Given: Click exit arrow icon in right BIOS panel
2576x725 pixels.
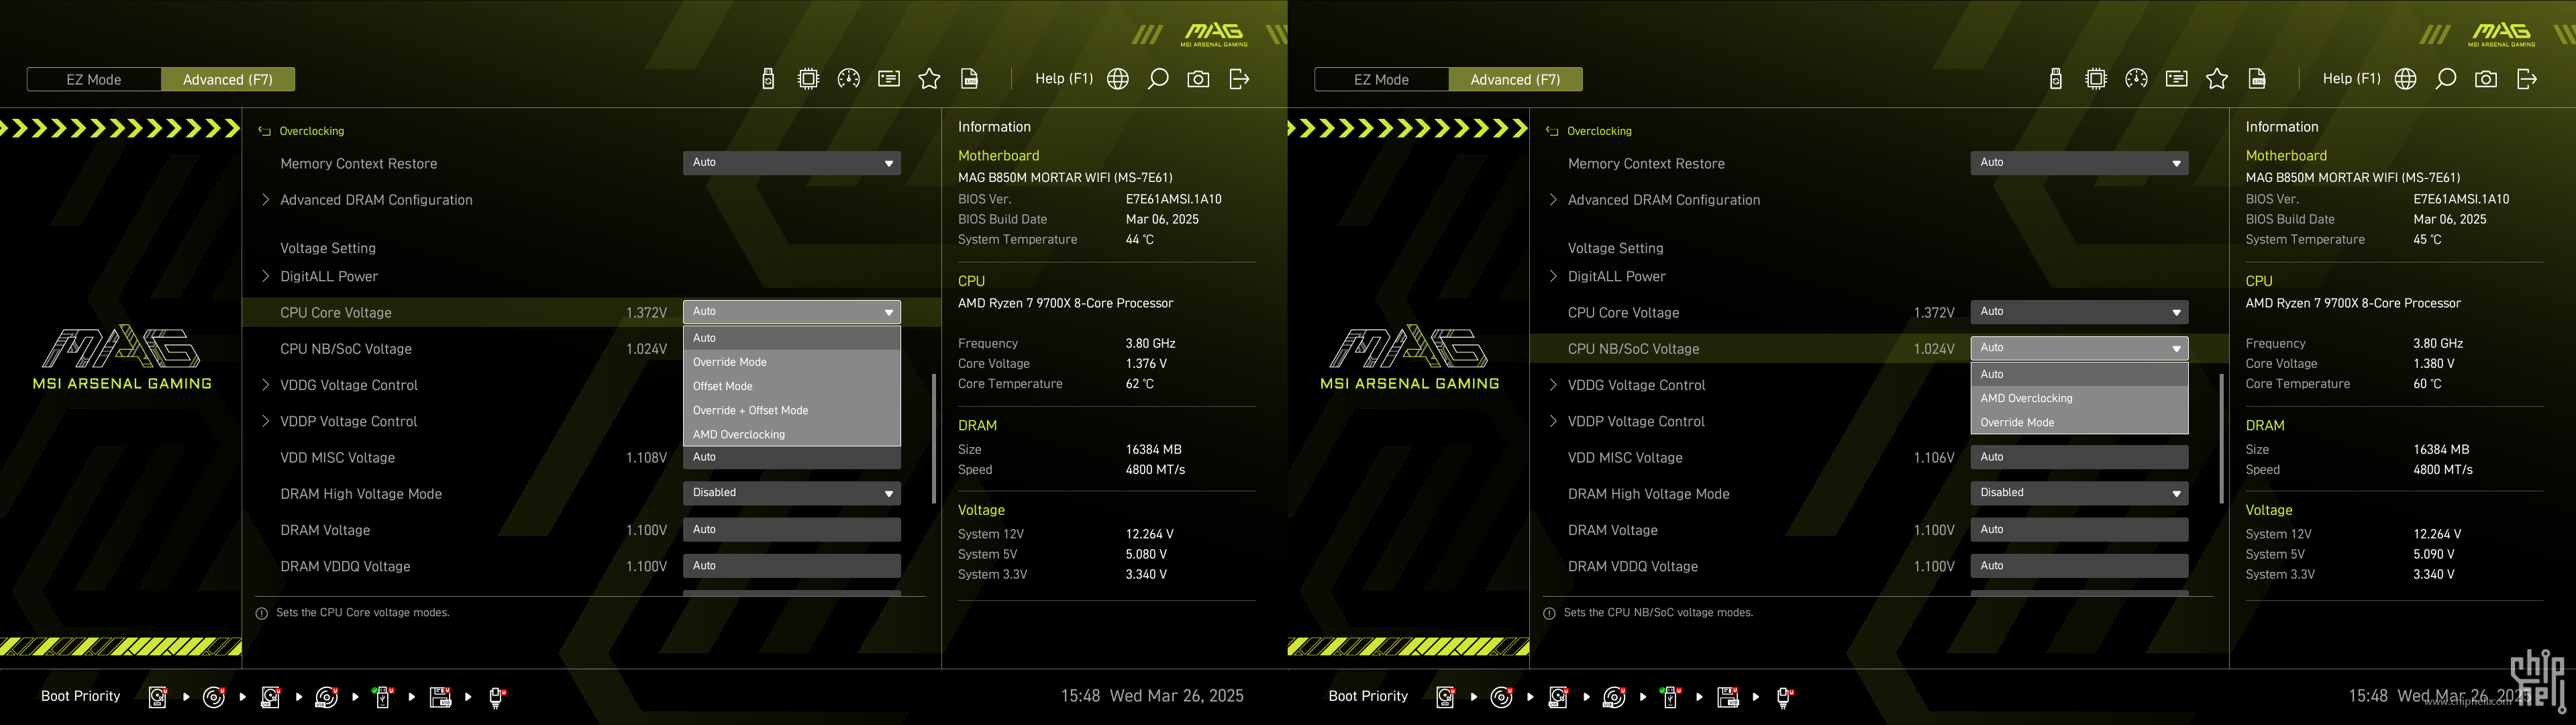Looking at the screenshot, I should pyautogui.click(x=2527, y=79).
